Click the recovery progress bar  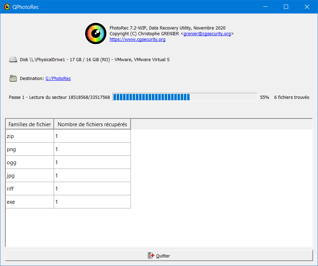click(185, 97)
